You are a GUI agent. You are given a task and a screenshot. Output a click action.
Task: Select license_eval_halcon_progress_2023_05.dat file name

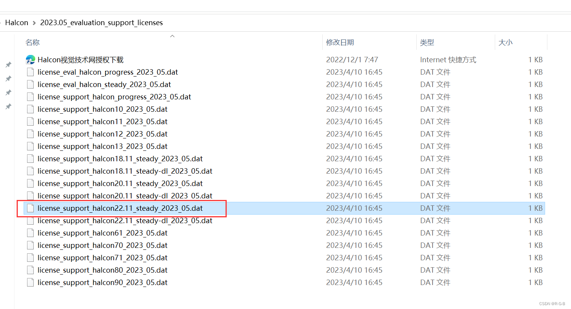tap(108, 72)
